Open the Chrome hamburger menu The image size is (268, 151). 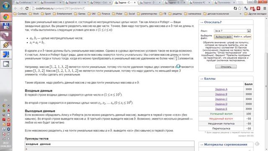[265, 8]
